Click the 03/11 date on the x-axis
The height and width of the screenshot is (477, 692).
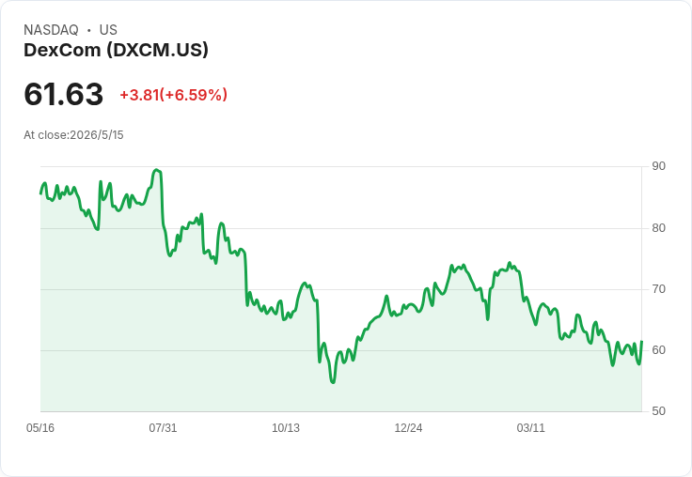(x=531, y=428)
